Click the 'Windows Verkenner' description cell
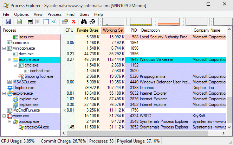 pos(157,59)
